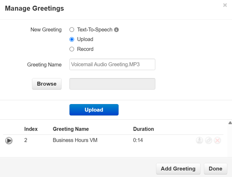Image resolution: width=232 pixels, height=177 pixels.
Task: Click the Duration column header
Action: pos(143,129)
